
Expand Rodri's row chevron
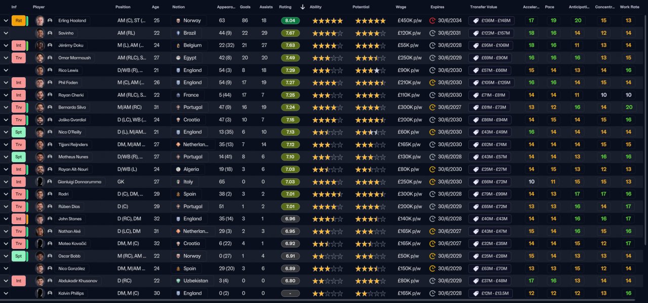[6, 194]
